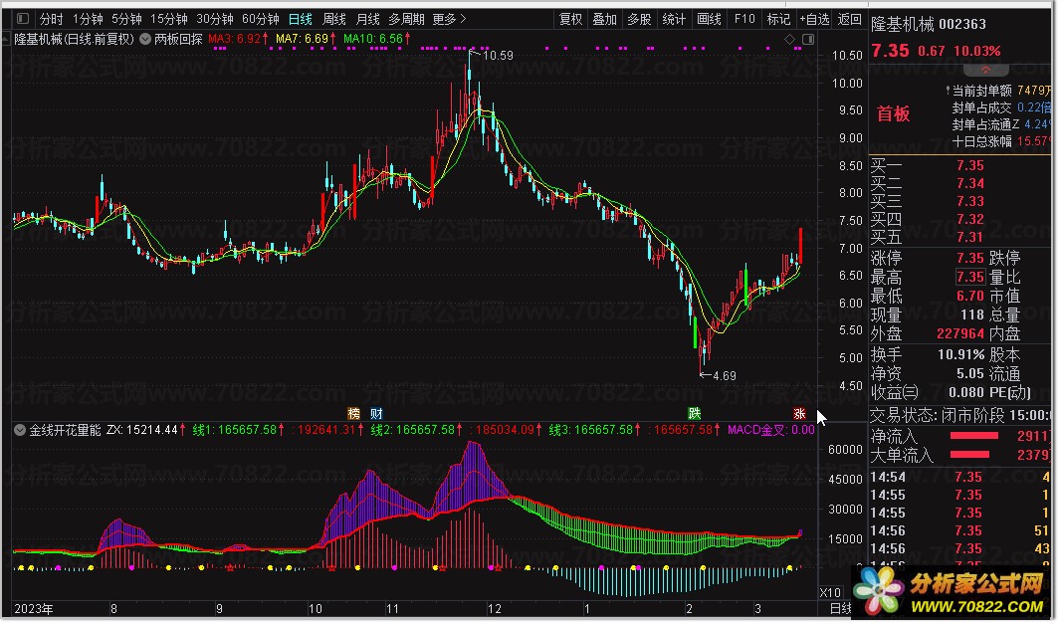Click the MACD金叉 indicator value

(x=770, y=430)
